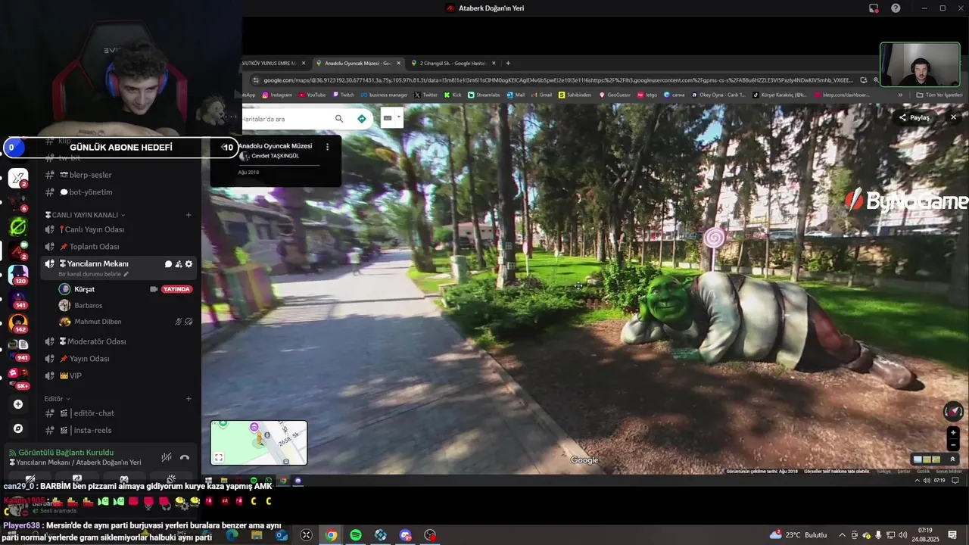Click the Street View compass
The width and height of the screenshot is (969, 545).
(x=952, y=411)
